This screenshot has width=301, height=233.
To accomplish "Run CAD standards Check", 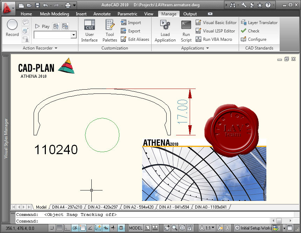I will 250,31.
